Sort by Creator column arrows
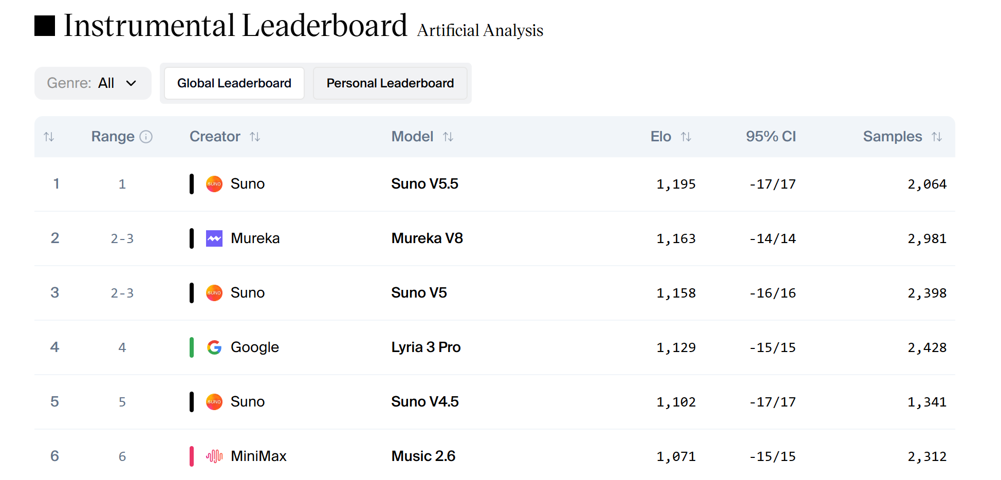Image resolution: width=1001 pixels, height=480 pixels. (x=255, y=137)
